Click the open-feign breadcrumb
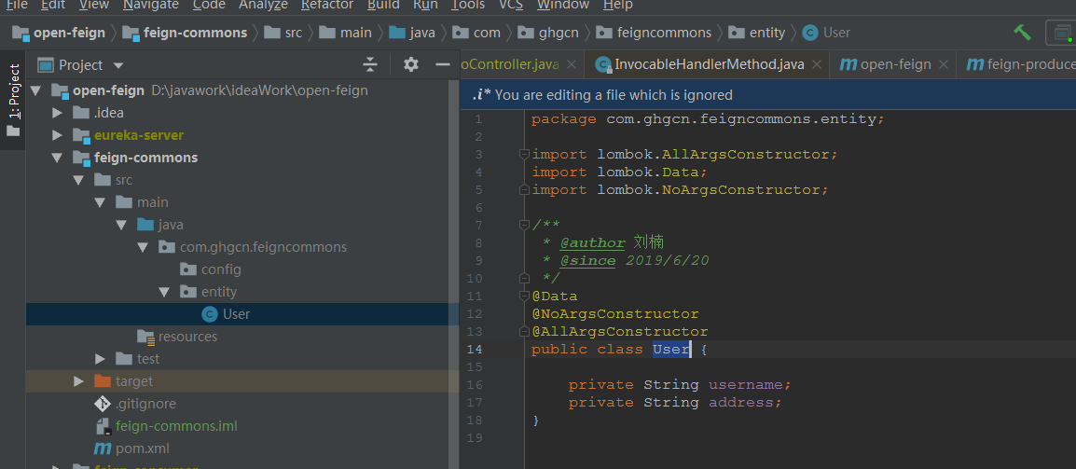The width and height of the screenshot is (1076, 469). pyautogui.click(x=59, y=33)
